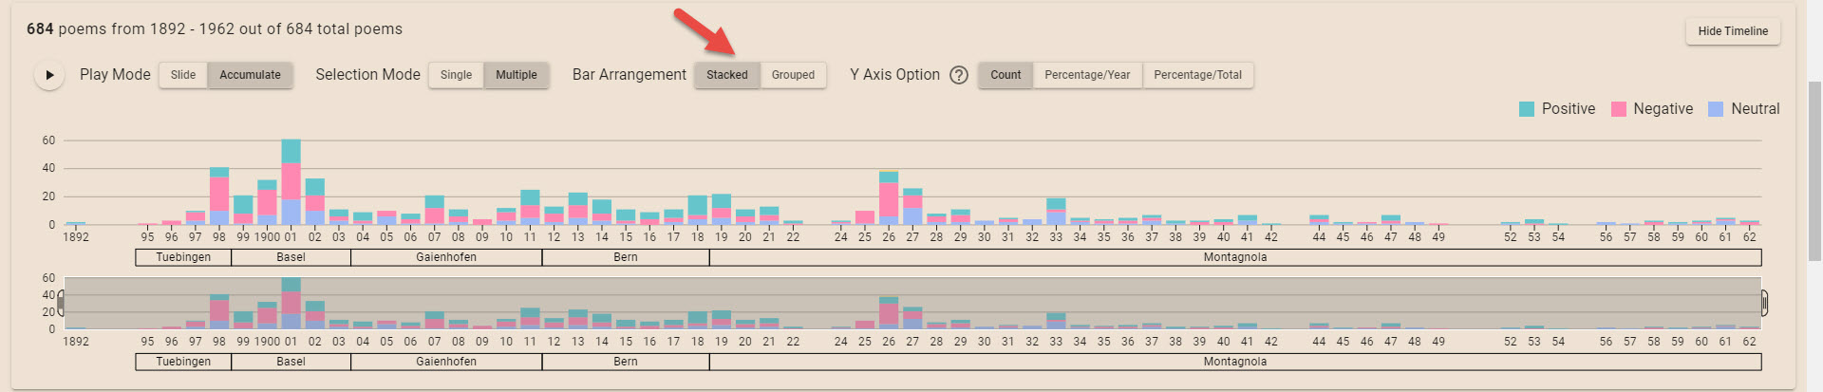Select the Basel period in upper timeline
1823x392 pixels.
[x=291, y=257]
